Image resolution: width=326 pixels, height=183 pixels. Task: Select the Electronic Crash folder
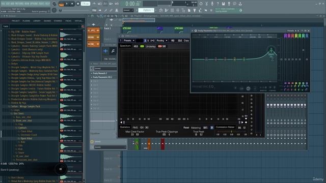click(x=29, y=135)
